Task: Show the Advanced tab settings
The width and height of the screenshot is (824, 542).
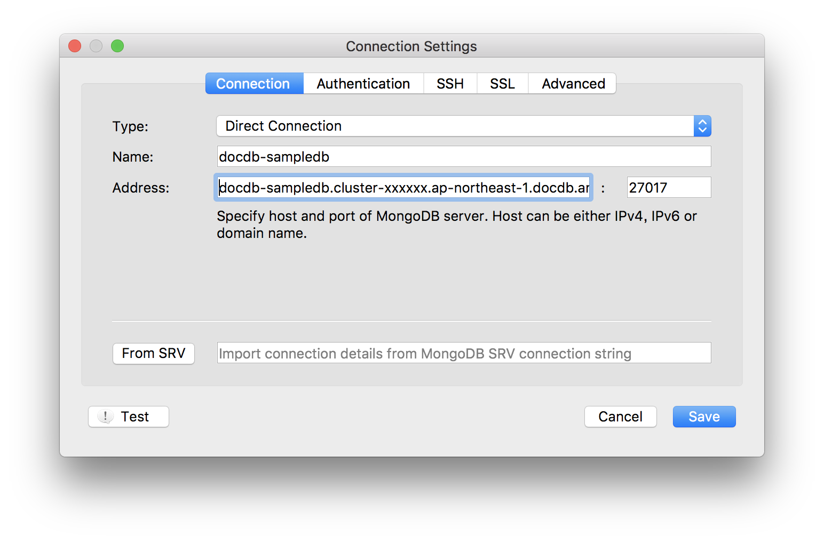Action: click(x=573, y=84)
